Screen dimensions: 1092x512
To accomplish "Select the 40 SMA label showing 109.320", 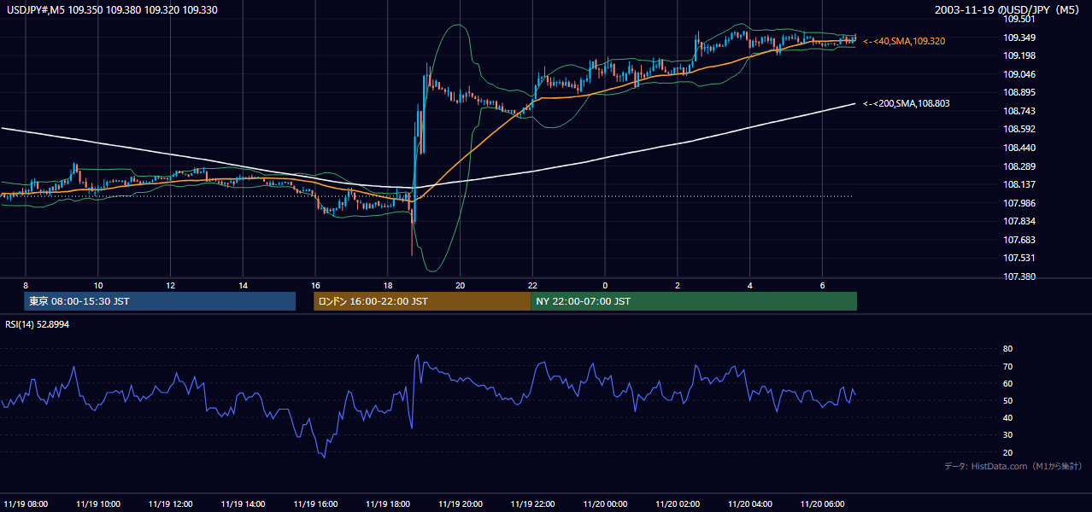I will pyautogui.click(x=904, y=41).
